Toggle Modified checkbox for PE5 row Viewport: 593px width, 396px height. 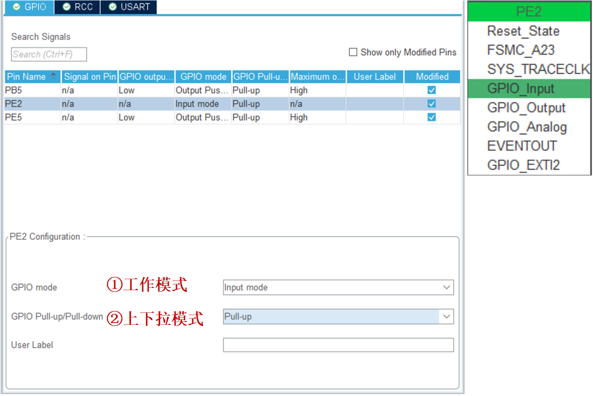coord(431,117)
